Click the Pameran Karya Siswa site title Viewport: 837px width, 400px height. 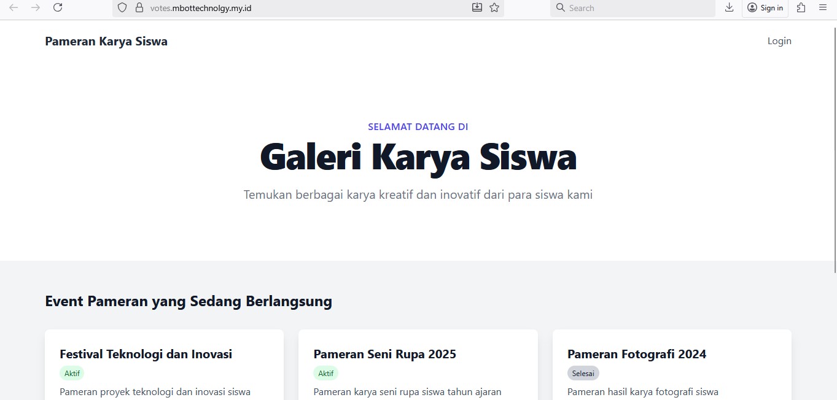106,41
